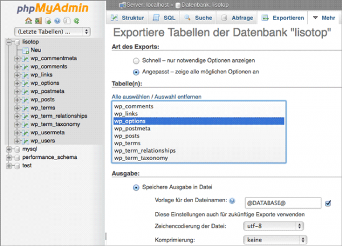The height and width of the screenshot is (246, 342).
Task: Select wp_term_relationships in tables list
Action: 199,151
